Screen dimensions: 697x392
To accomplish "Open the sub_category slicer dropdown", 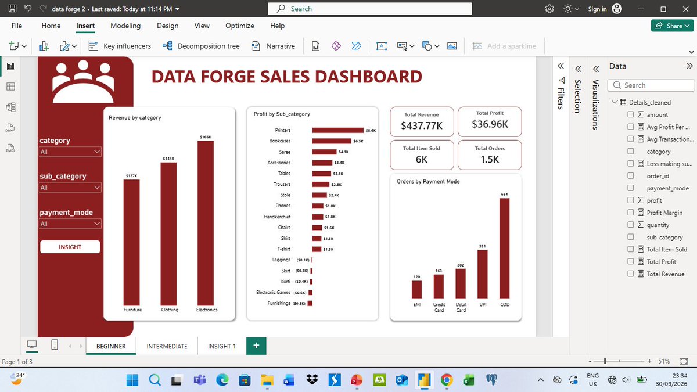I will 70,188.
